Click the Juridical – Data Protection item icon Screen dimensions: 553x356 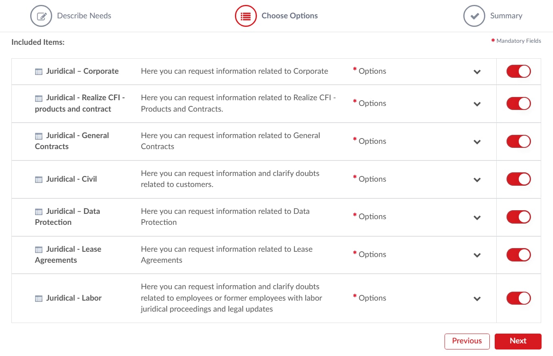[x=38, y=211]
